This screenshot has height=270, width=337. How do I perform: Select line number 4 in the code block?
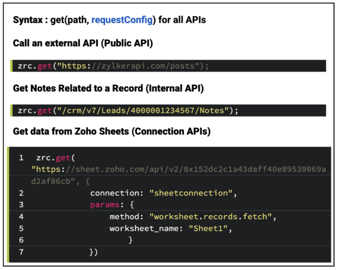point(21,217)
